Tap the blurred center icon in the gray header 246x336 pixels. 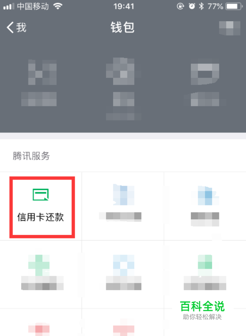click(x=123, y=89)
